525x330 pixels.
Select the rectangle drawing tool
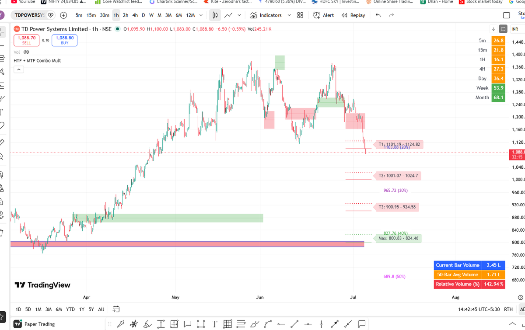(201, 324)
